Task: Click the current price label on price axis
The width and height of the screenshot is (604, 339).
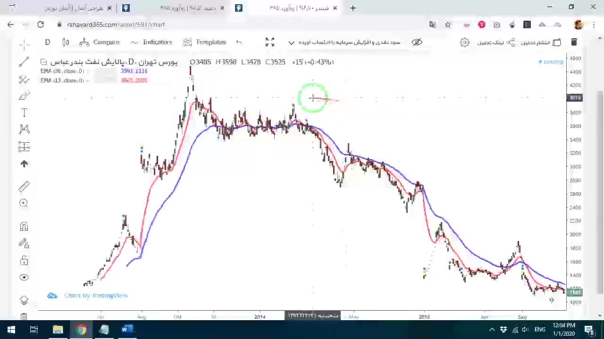Action: point(575,292)
